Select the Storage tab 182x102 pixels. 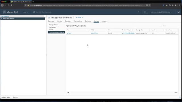click(96, 21)
